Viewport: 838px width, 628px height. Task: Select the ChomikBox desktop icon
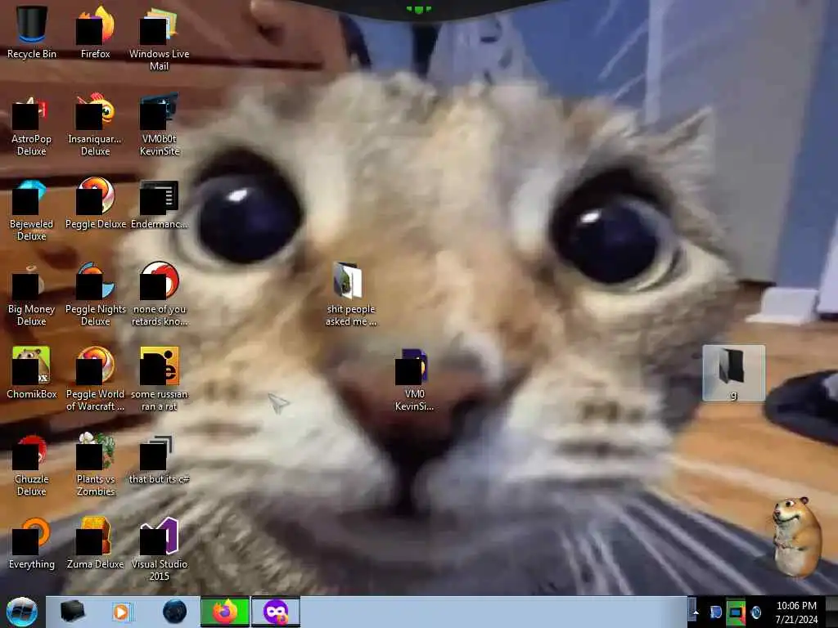pos(32,373)
